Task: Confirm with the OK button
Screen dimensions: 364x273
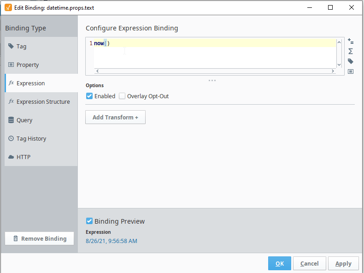Action: point(280,263)
